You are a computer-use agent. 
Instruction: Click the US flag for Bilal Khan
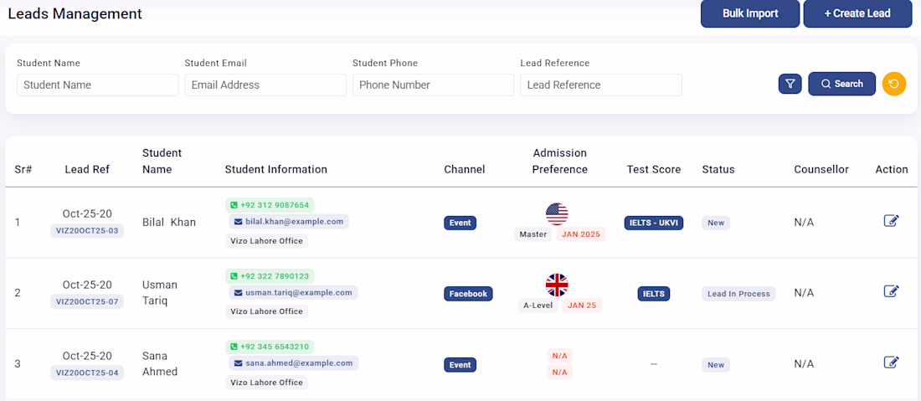[557, 214]
